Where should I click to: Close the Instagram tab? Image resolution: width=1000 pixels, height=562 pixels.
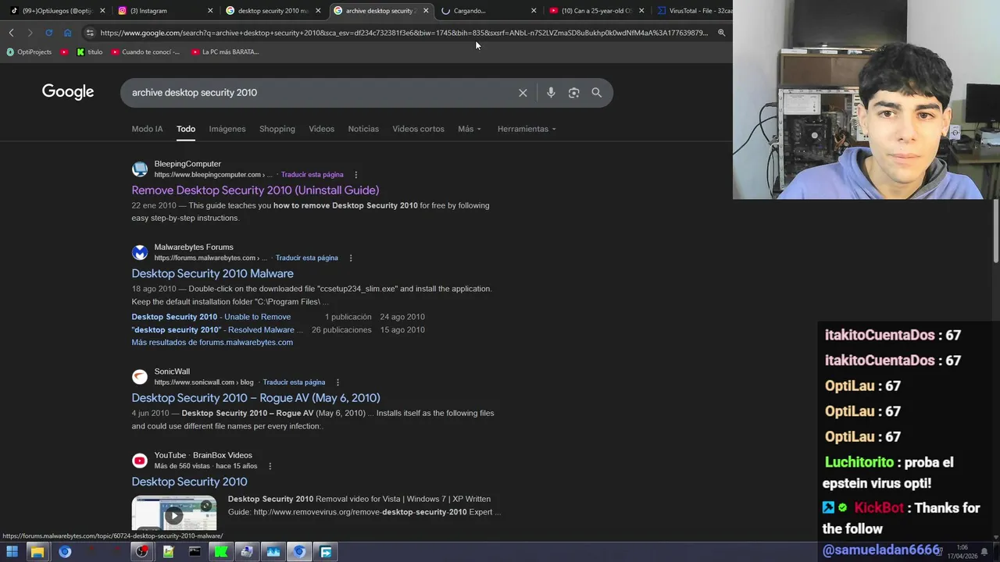[210, 11]
